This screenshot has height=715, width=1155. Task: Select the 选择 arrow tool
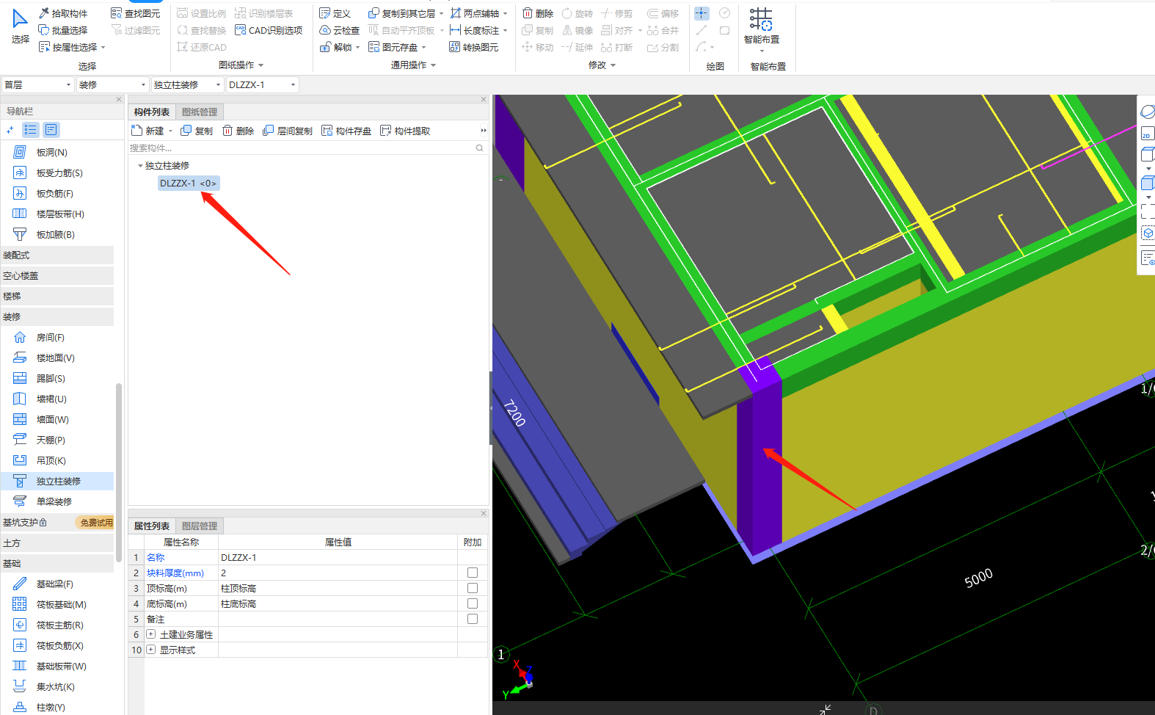click(20, 26)
